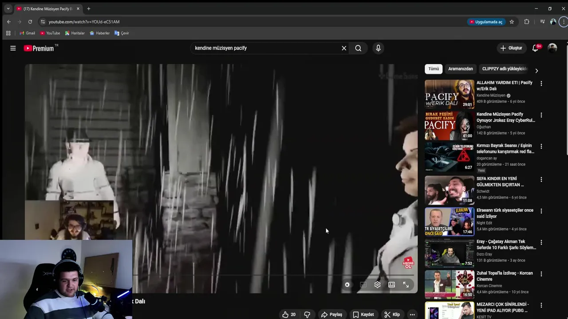
Task: Select 'CLIPPZY adlı yükleyicide' chip
Action: click(x=505, y=69)
